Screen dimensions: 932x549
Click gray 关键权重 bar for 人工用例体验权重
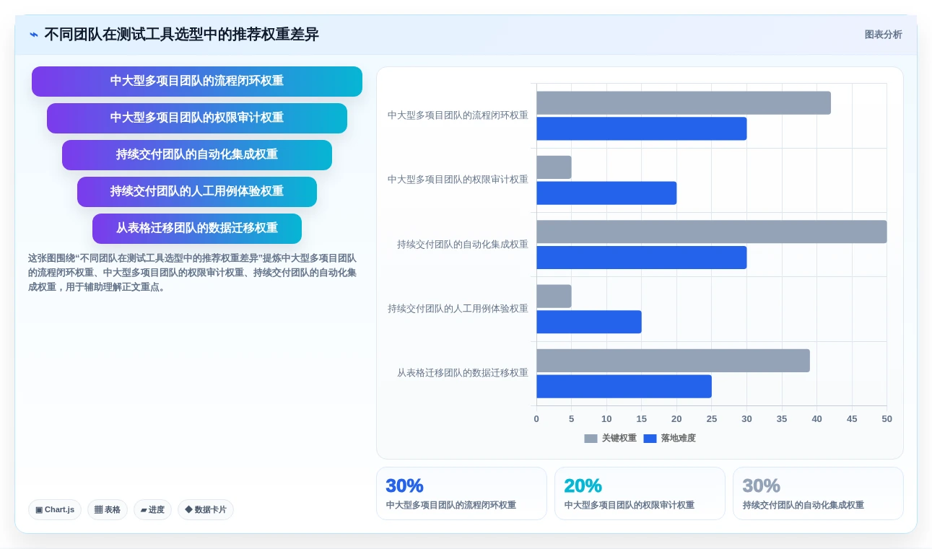(554, 297)
